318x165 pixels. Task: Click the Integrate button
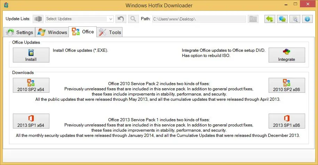coord(287,55)
